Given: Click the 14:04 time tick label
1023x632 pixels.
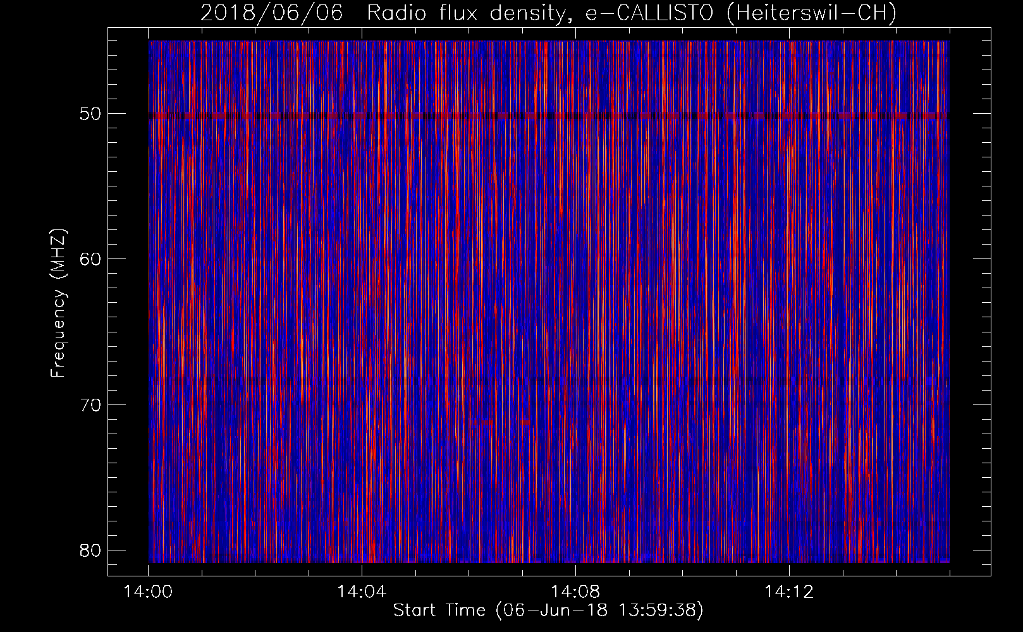Looking at the screenshot, I should point(362,592).
